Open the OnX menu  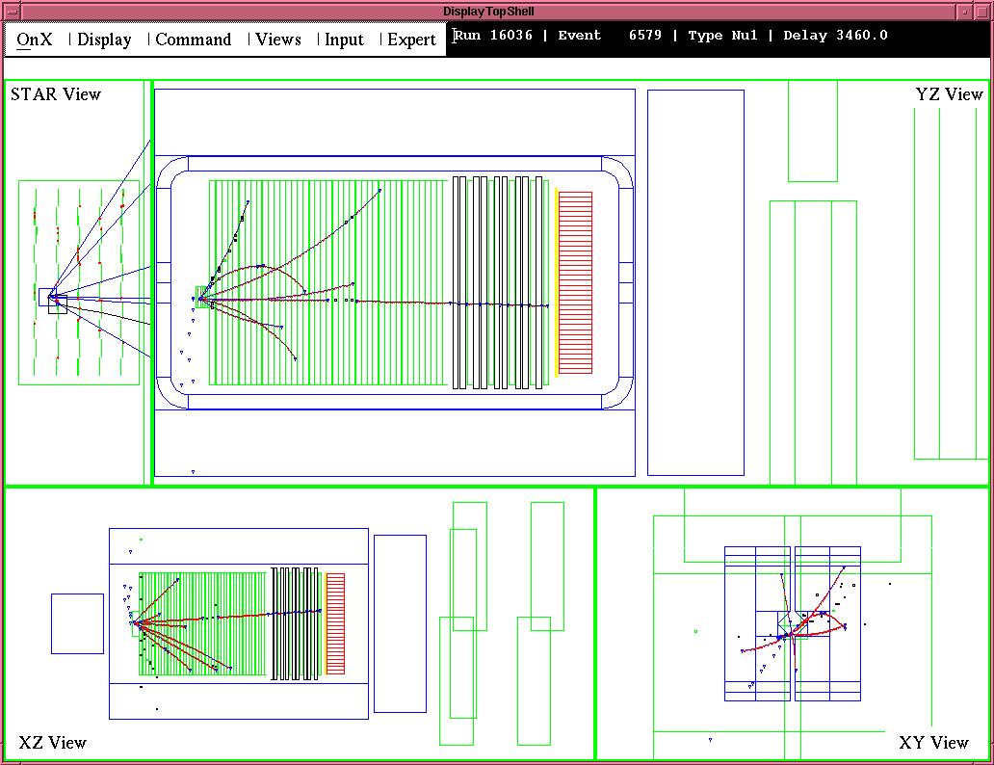35,40
